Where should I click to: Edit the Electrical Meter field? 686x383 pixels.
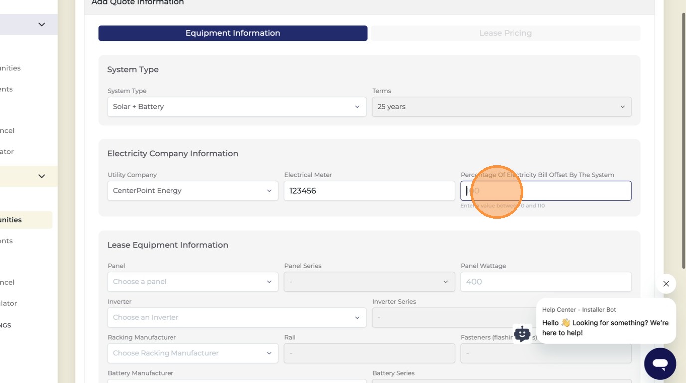pyautogui.click(x=369, y=191)
